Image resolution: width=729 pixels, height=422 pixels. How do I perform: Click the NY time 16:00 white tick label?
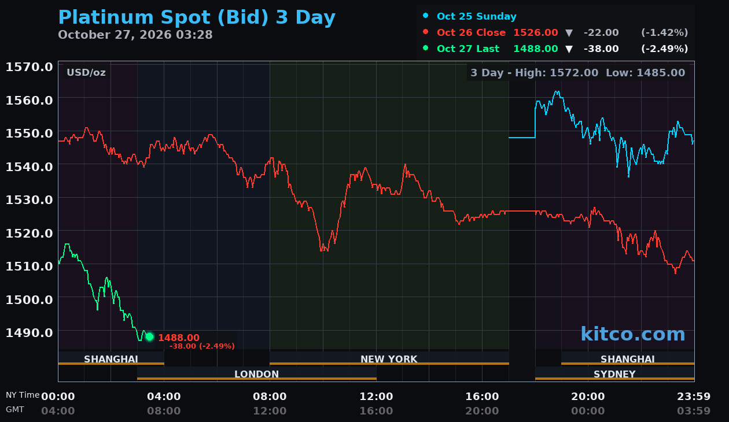point(482,397)
